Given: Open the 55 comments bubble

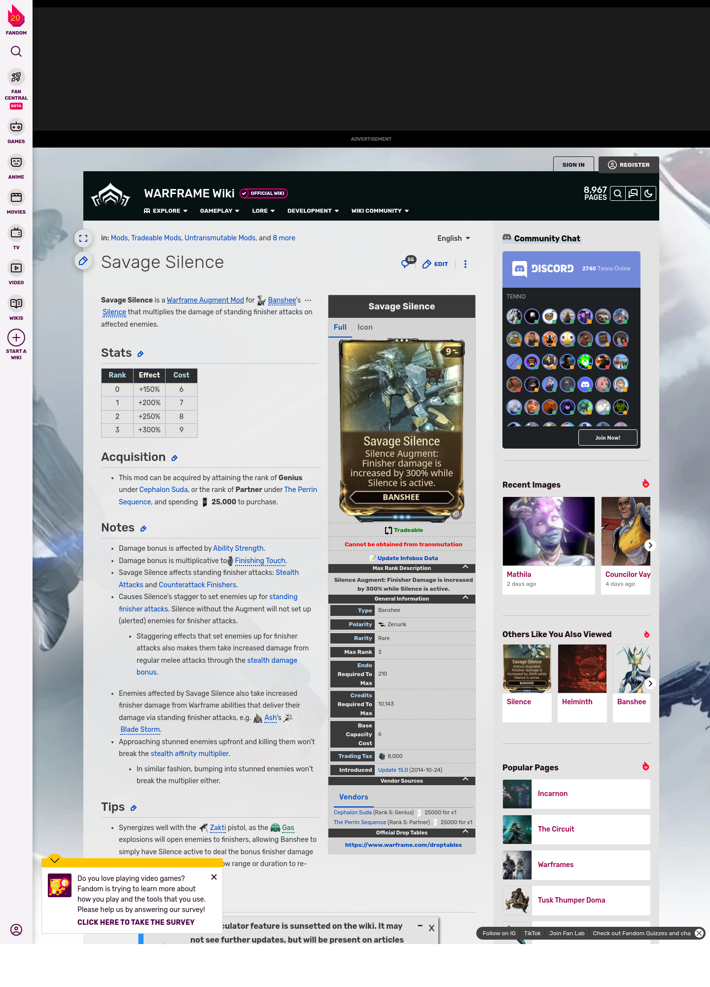Looking at the screenshot, I should (408, 263).
